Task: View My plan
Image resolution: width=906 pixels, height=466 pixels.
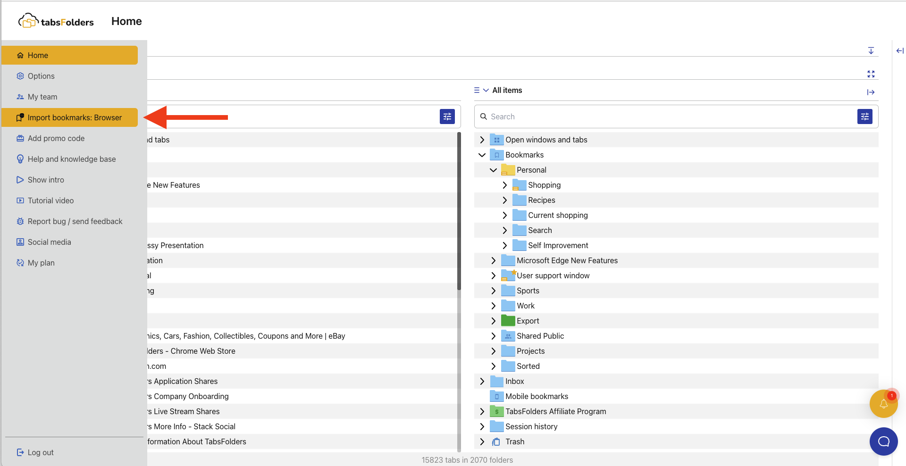Action: (x=70, y=263)
